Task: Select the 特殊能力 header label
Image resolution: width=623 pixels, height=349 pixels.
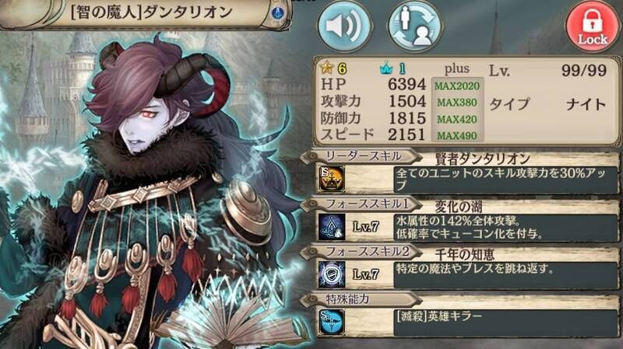Action: pyautogui.click(x=347, y=299)
